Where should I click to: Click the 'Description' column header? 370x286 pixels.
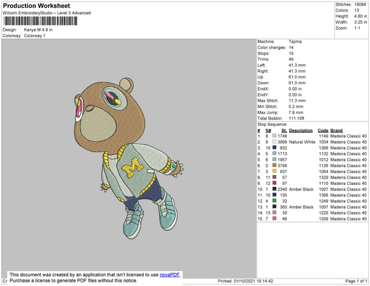point(301,131)
